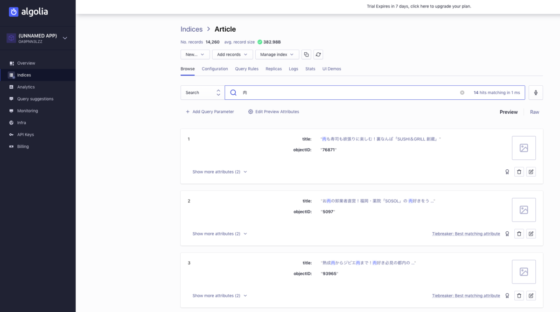Switch to the Logs tab

pyautogui.click(x=294, y=69)
